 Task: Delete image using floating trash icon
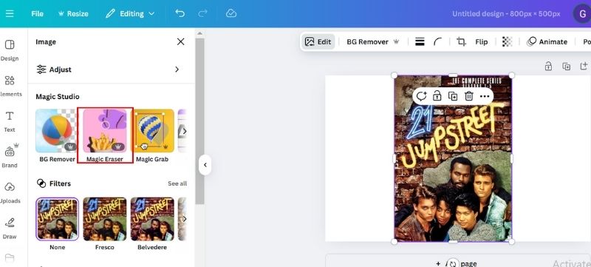pos(469,96)
